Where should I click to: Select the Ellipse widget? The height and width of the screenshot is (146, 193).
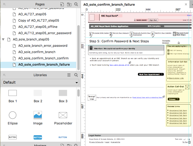pyautogui.click(x=13, y=115)
